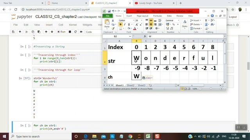Viewport: 250px width, 140px height.
Task: Click the Excel zoom slider handle
Action: (211, 89)
